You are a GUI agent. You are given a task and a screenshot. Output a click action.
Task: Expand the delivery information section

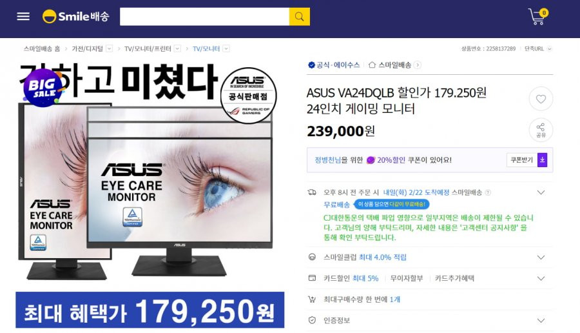pos(541,192)
